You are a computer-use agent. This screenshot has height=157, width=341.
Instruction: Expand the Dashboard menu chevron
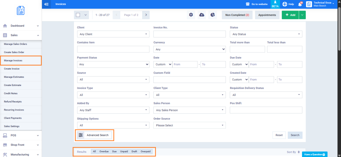click(38, 26)
